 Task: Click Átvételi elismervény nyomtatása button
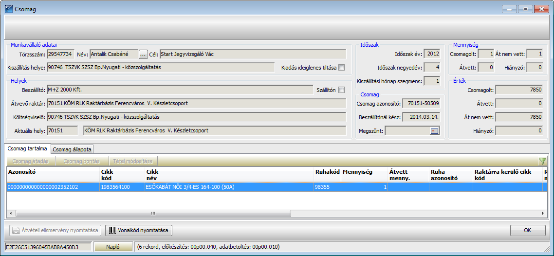(x=55, y=230)
